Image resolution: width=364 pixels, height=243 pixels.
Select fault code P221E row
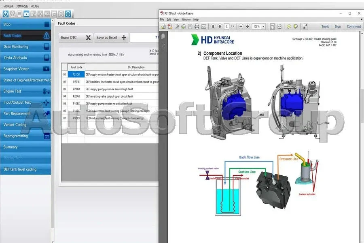coord(110,82)
